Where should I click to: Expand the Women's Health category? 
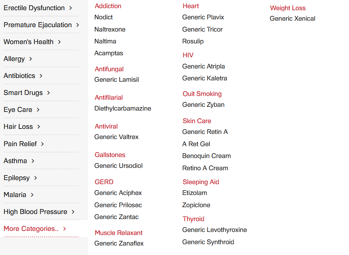pos(29,42)
